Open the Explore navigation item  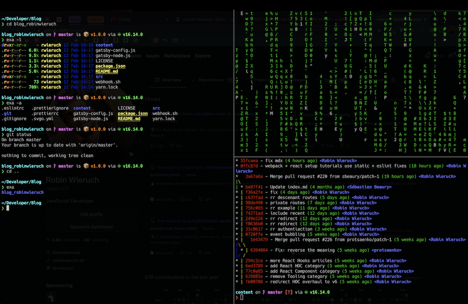[x=203, y=56]
